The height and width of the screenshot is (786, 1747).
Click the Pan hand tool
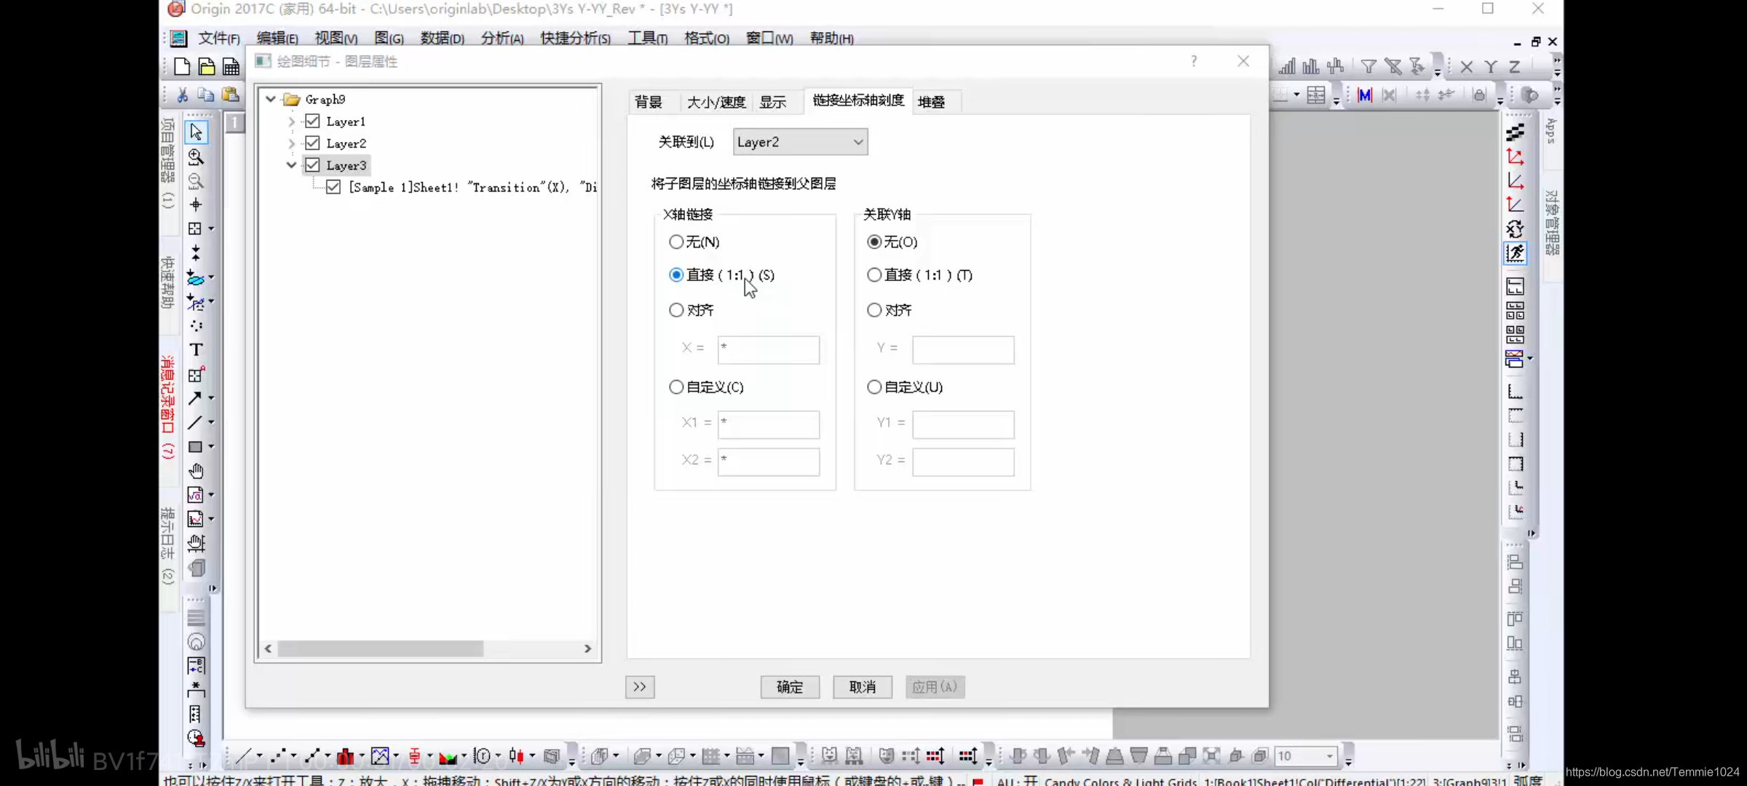coord(196,471)
